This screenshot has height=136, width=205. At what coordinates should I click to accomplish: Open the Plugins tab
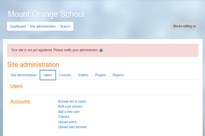tap(100, 75)
